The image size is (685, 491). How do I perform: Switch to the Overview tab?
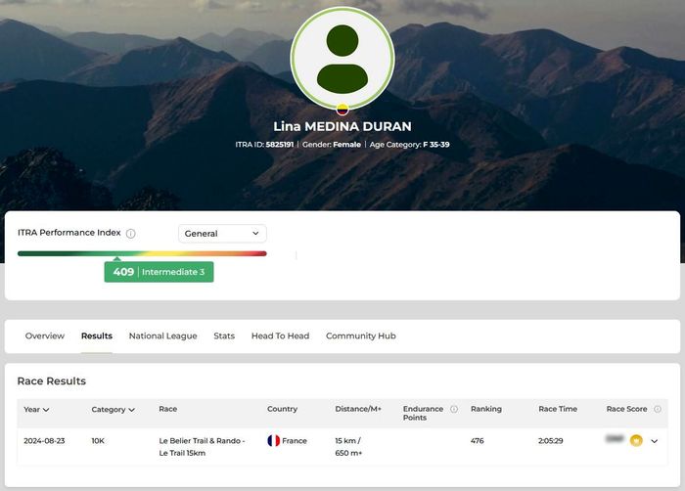coord(45,335)
